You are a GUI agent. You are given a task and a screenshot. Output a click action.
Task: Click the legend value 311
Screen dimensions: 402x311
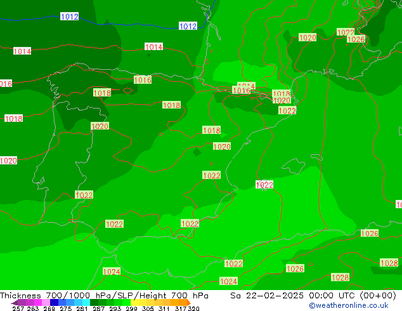click(164, 308)
